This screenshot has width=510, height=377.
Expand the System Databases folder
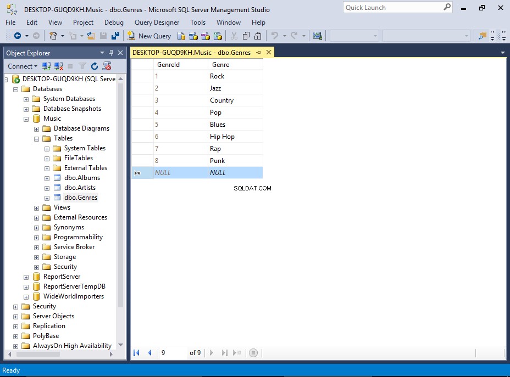[x=26, y=99]
